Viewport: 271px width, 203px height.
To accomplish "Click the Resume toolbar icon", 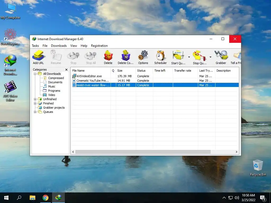I will tap(56, 57).
